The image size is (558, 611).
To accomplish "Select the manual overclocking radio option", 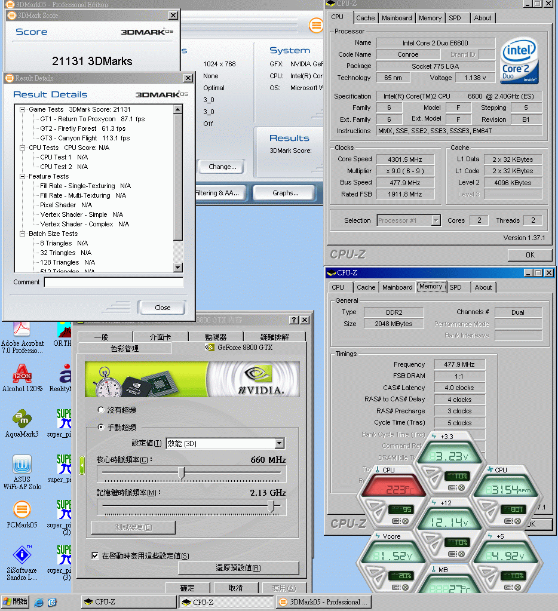I will (x=101, y=427).
